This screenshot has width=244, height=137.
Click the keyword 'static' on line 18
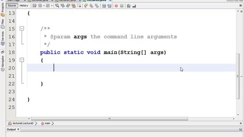tap(74, 53)
